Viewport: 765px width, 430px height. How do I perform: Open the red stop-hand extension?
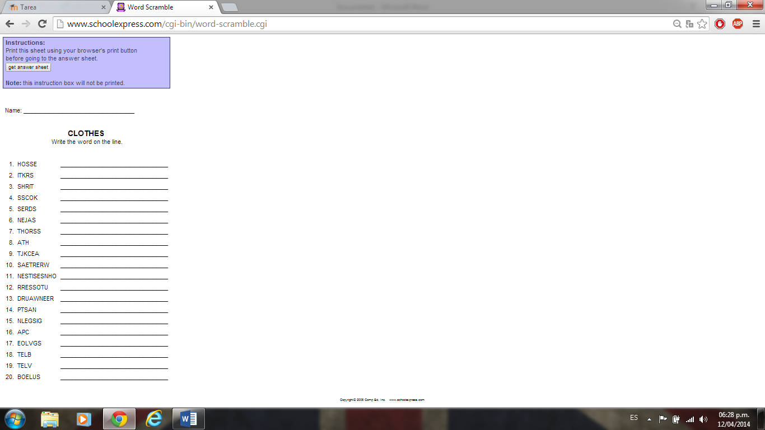(720, 24)
